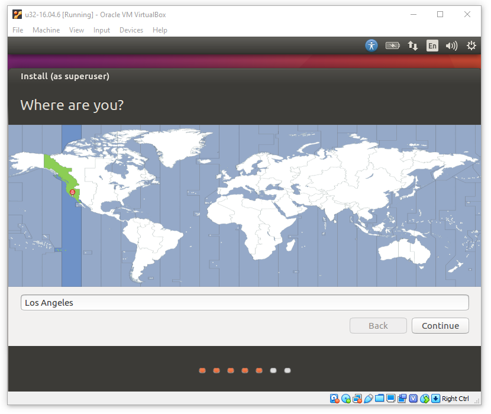Open the Input menu

(x=102, y=30)
